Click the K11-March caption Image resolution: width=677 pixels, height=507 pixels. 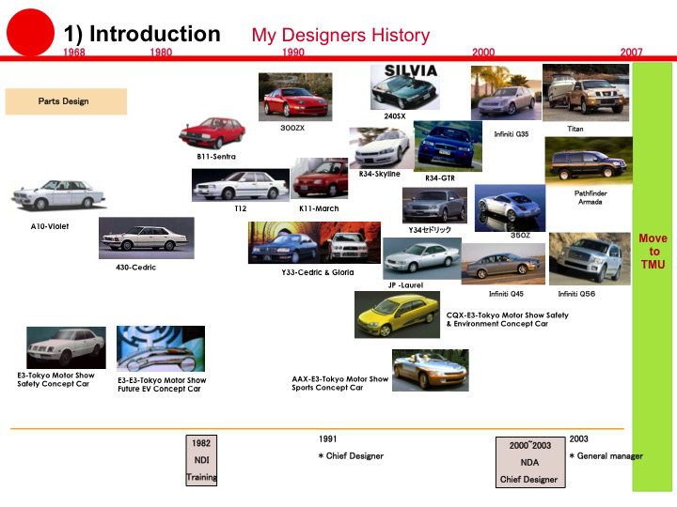click(x=319, y=208)
